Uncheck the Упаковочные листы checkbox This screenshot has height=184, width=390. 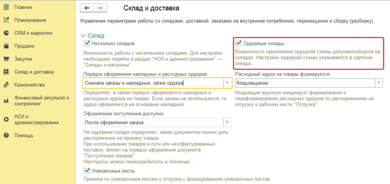click(x=86, y=171)
